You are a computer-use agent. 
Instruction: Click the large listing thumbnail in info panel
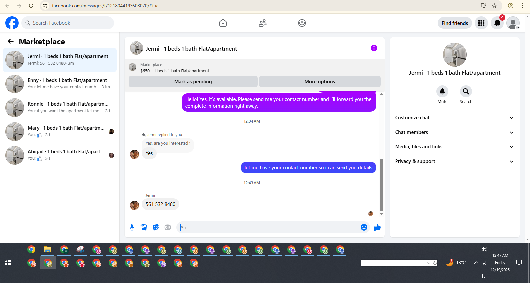pos(455,55)
